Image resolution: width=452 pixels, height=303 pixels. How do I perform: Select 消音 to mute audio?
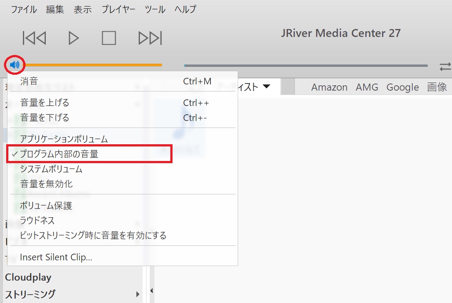pyautogui.click(x=122, y=81)
